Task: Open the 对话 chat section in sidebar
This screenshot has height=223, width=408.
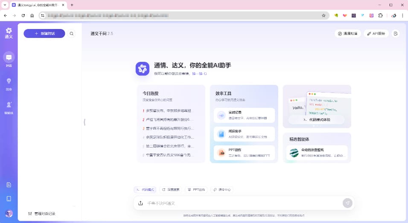Action: tap(9, 60)
